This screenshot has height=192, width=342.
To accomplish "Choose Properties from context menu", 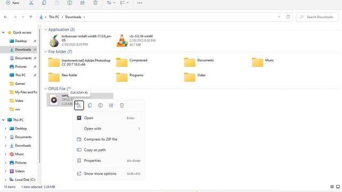I will 109,161.
